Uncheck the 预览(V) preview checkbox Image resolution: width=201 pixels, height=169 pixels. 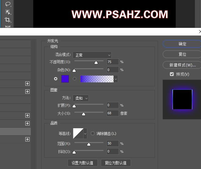click(172, 74)
